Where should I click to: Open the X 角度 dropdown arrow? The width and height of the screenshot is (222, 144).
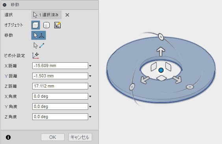click(x=90, y=97)
